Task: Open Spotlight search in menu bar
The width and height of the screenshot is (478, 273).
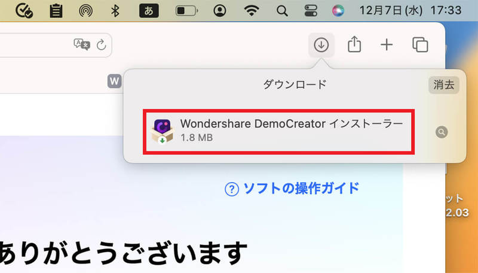Action: (x=282, y=11)
